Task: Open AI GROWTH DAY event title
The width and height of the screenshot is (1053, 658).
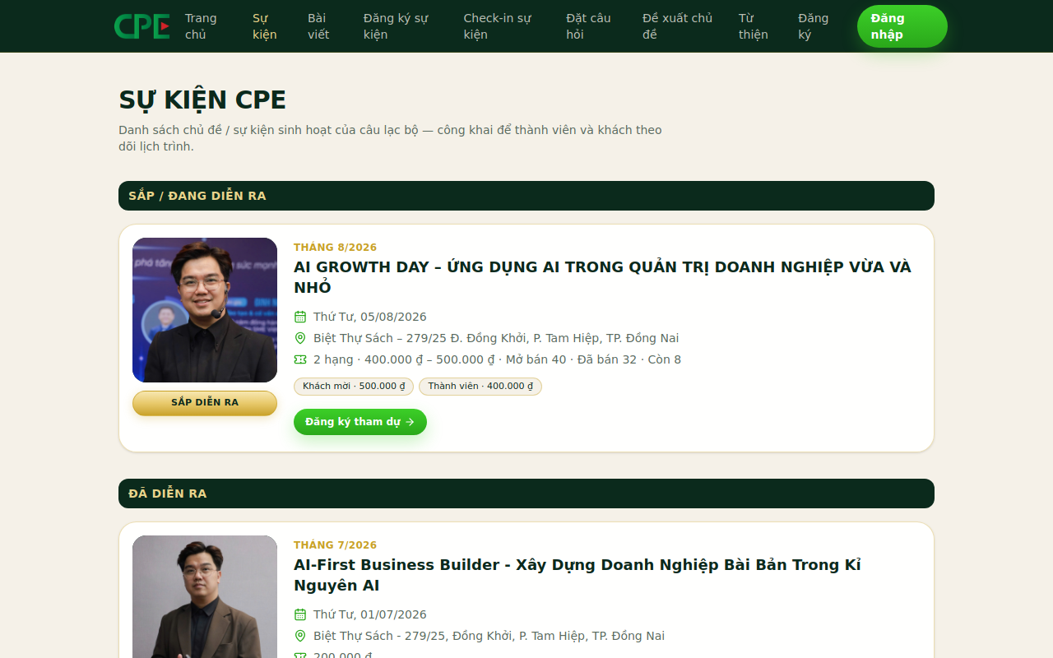Action: pyautogui.click(x=602, y=277)
